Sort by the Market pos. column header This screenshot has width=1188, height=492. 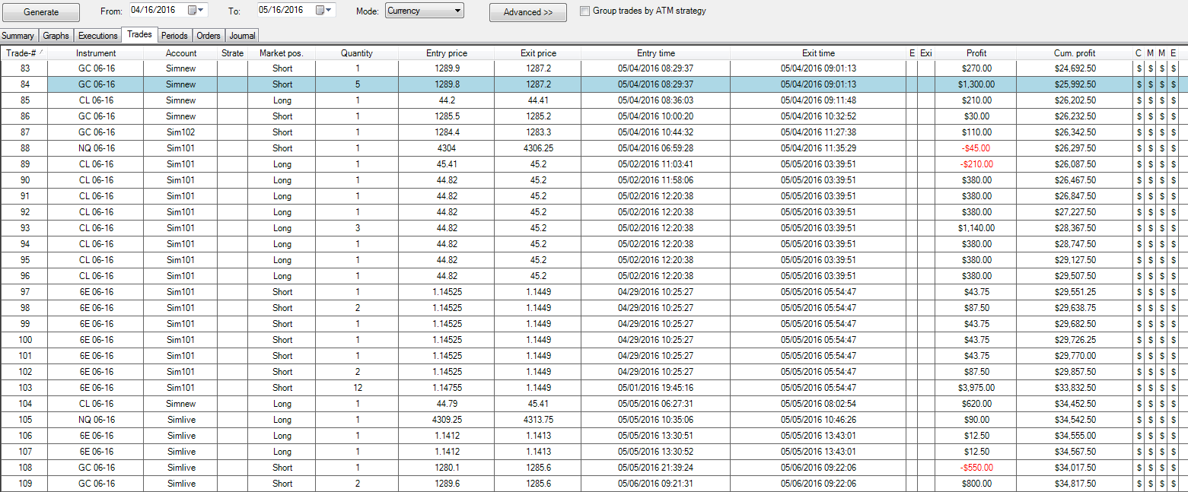[x=282, y=53]
